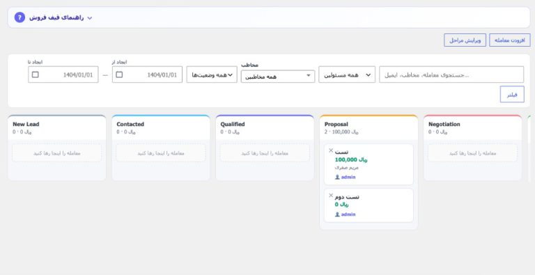This screenshot has height=275, width=535.
Task: Open ویرایش مراحل stage editor
Action: tap(465, 40)
